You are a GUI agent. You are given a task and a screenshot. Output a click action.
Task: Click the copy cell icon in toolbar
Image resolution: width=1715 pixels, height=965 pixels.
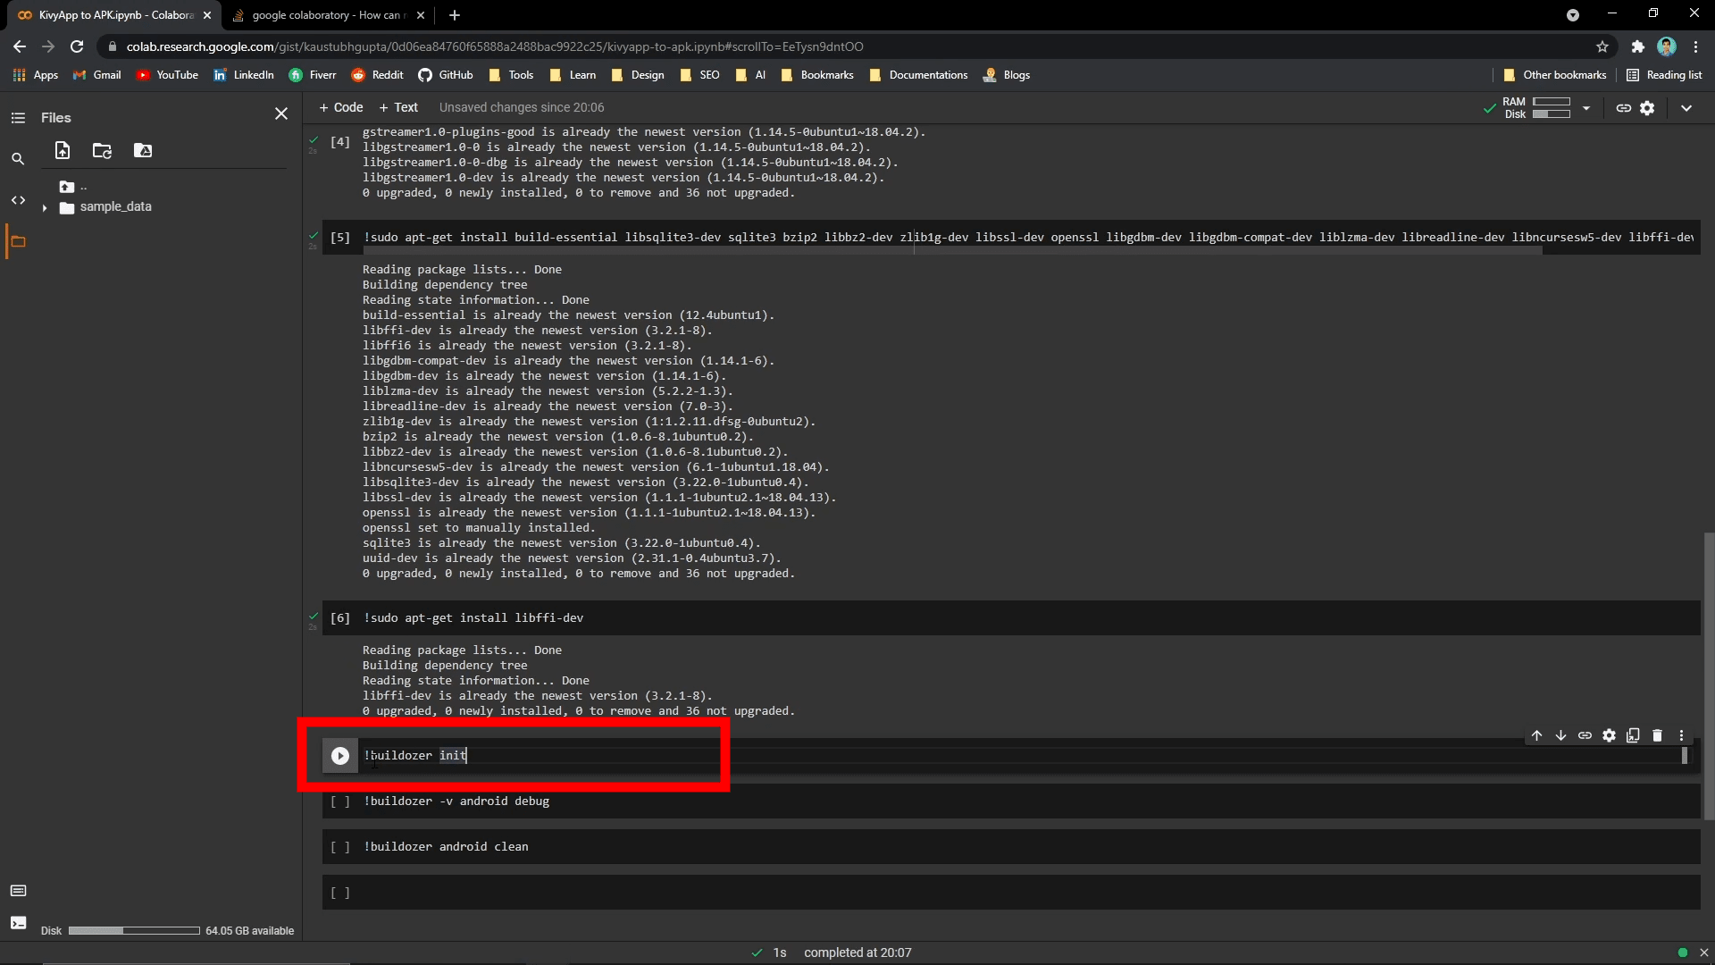(1633, 737)
